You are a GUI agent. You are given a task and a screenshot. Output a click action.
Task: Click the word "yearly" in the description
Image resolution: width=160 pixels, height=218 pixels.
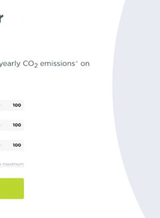[10, 64]
